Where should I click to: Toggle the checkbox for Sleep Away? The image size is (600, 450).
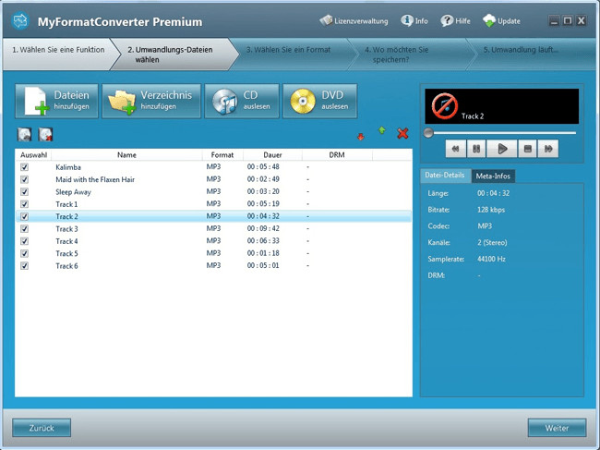click(25, 192)
